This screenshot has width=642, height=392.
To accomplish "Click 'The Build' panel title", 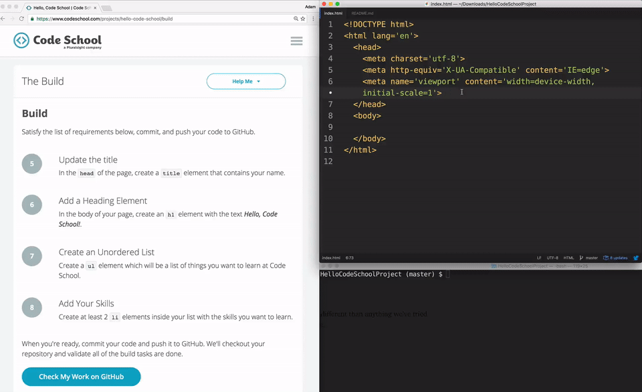I will tap(43, 81).
